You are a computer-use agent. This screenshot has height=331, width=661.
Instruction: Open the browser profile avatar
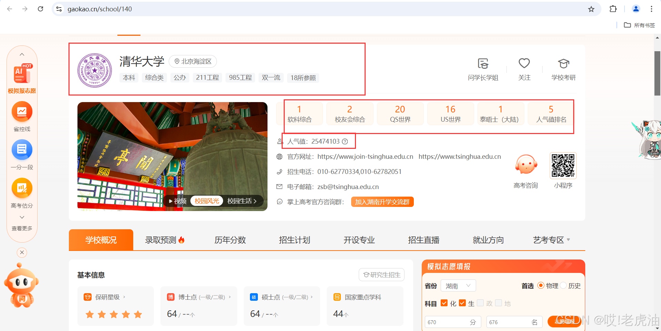click(x=636, y=9)
